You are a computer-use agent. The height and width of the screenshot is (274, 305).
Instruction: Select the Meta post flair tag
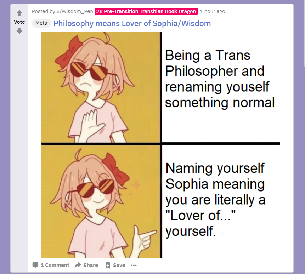(41, 23)
